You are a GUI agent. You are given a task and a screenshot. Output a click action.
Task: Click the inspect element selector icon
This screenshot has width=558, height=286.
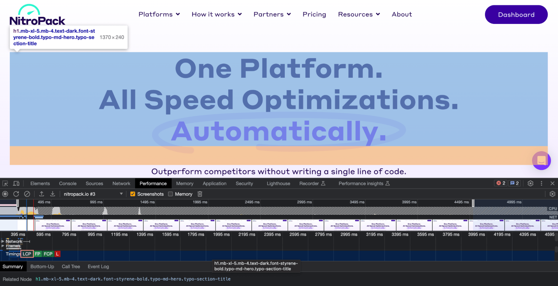(5, 184)
